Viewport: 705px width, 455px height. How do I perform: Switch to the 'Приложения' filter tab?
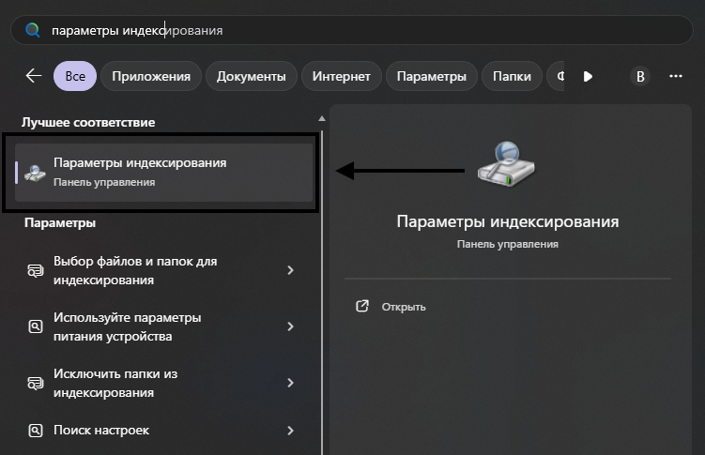tap(151, 76)
